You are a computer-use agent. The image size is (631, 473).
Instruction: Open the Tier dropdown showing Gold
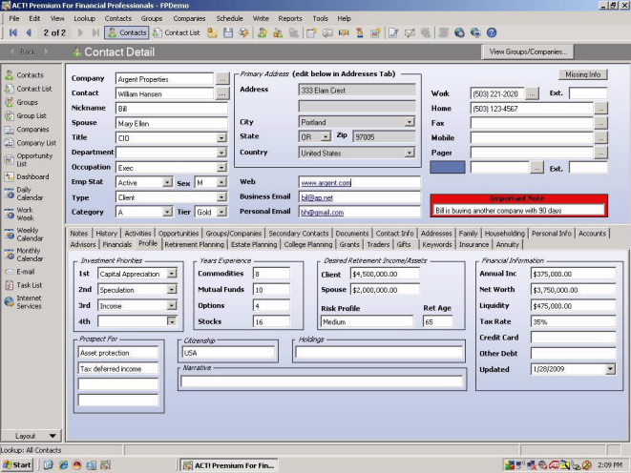(x=221, y=212)
